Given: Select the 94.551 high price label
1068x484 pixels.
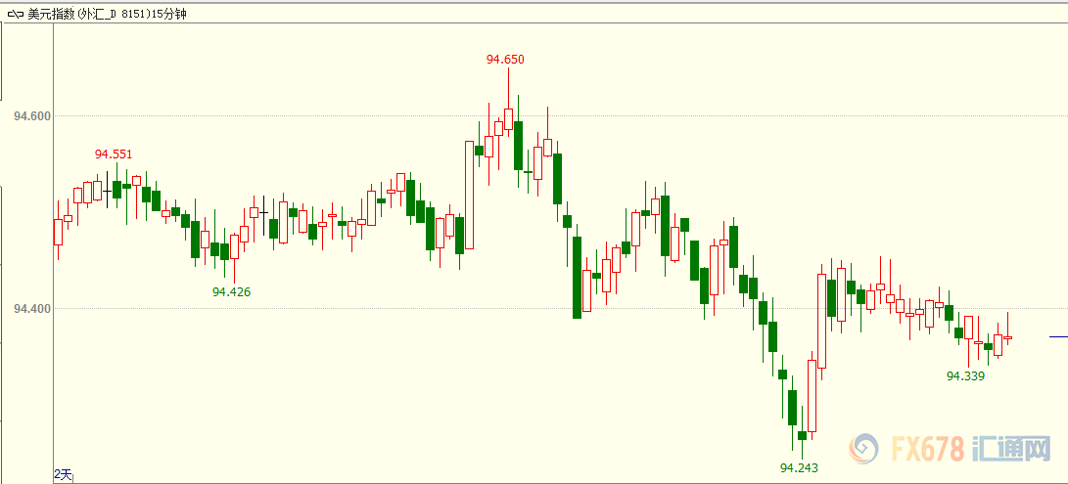Looking at the screenshot, I should pos(114,154).
